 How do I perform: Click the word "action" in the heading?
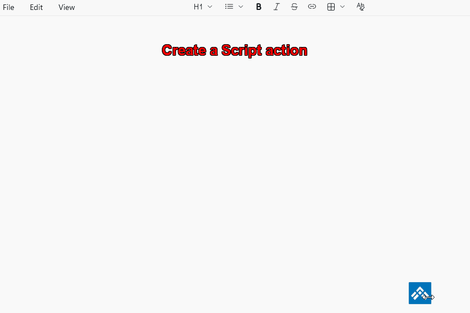(286, 50)
